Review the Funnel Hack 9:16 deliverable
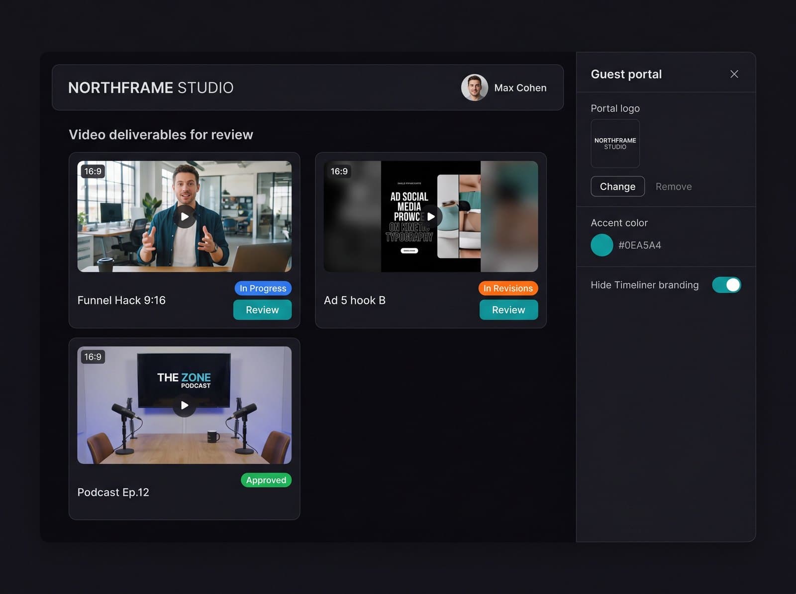This screenshot has width=796, height=594. tap(262, 310)
